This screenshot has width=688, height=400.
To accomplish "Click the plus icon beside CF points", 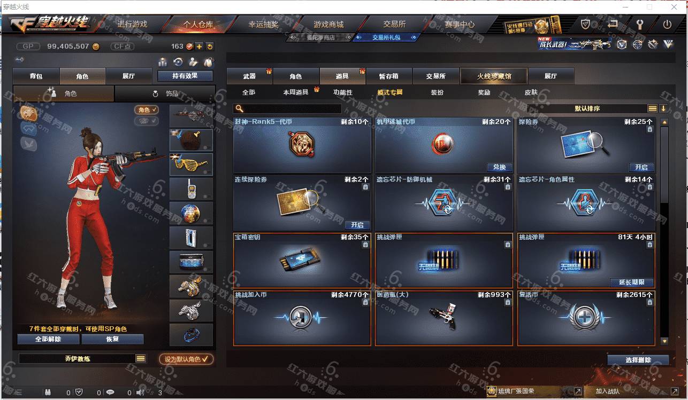I will [x=199, y=46].
